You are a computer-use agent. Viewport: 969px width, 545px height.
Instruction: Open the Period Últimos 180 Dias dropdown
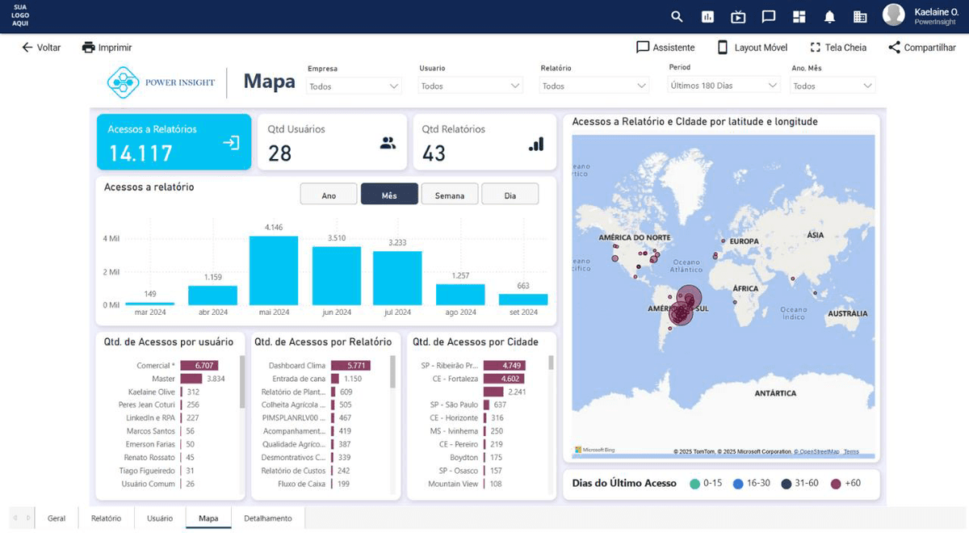click(x=725, y=85)
